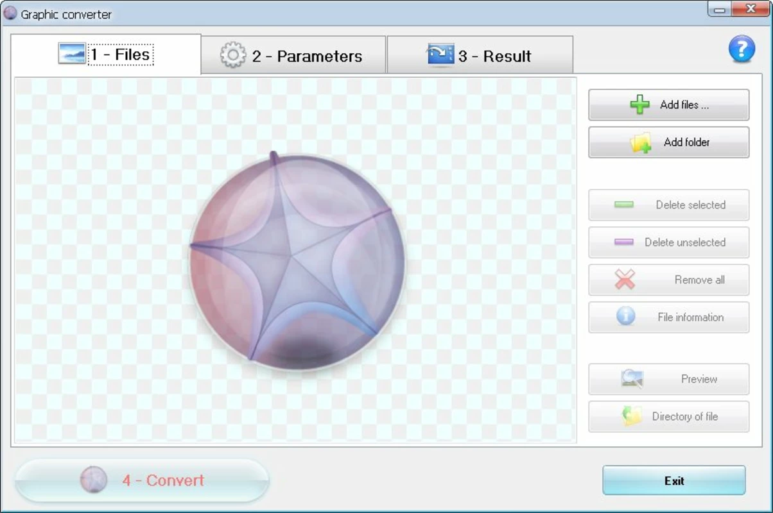Viewport: 773px width, 513px height.
Task: Click the Remove all label
Action: (699, 280)
